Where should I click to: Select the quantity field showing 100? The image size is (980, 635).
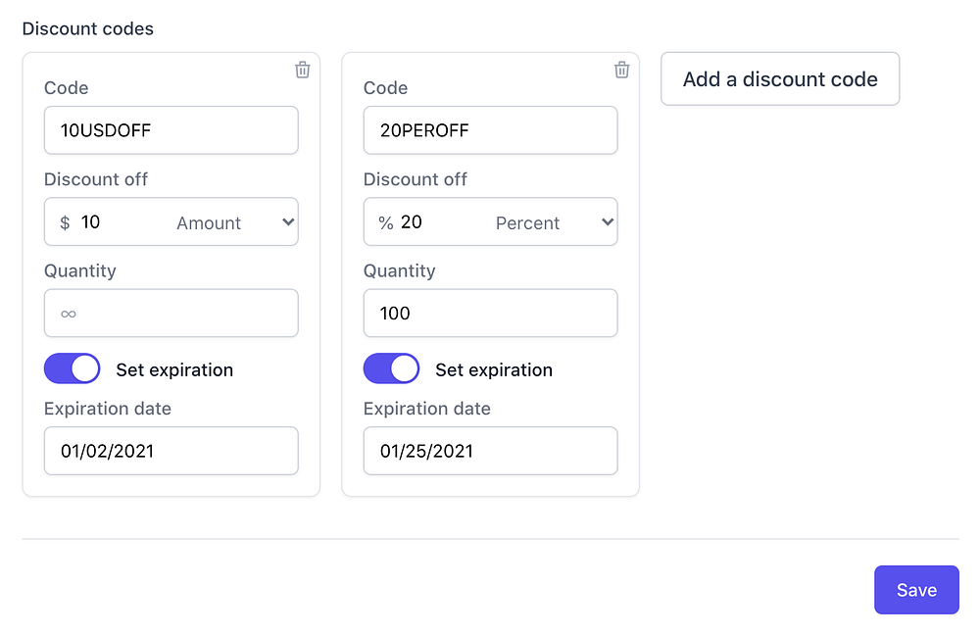[x=490, y=314]
